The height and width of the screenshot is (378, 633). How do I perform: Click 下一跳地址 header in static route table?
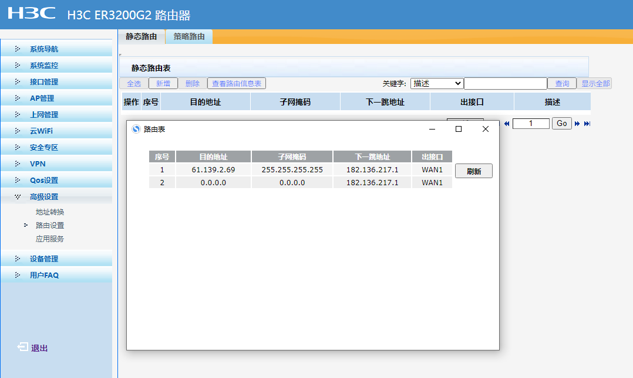pyautogui.click(x=385, y=102)
